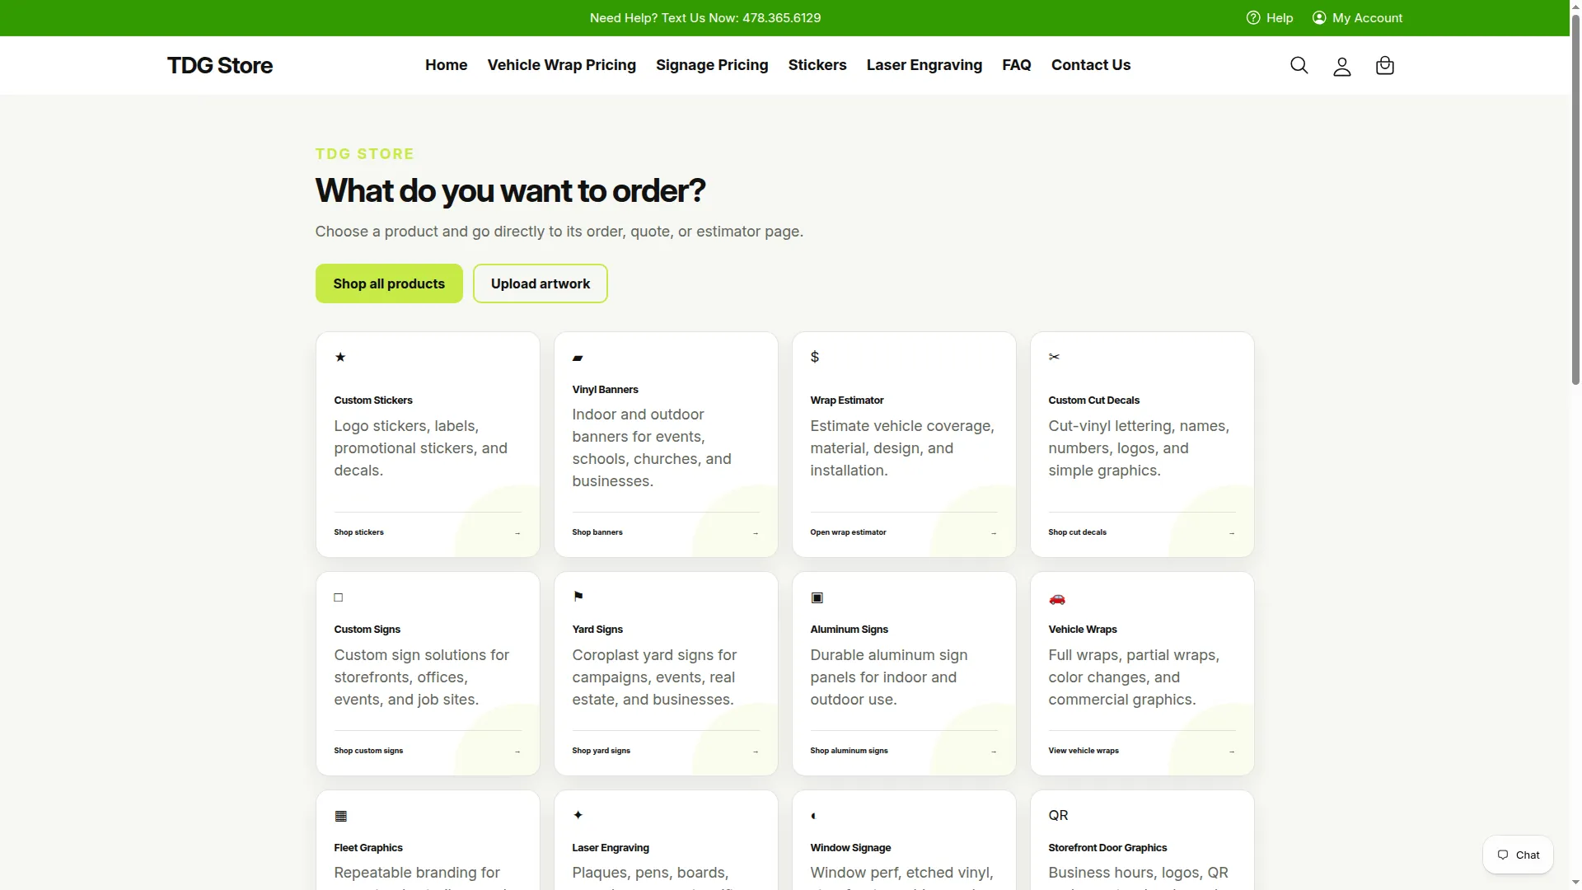The width and height of the screenshot is (1582, 890).
Task: Click the Help question mark icon
Action: (1253, 17)
